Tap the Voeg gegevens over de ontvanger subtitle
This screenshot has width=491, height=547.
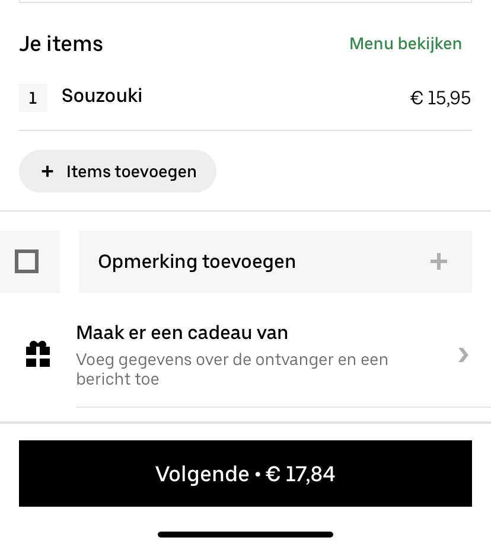point(232,360)
